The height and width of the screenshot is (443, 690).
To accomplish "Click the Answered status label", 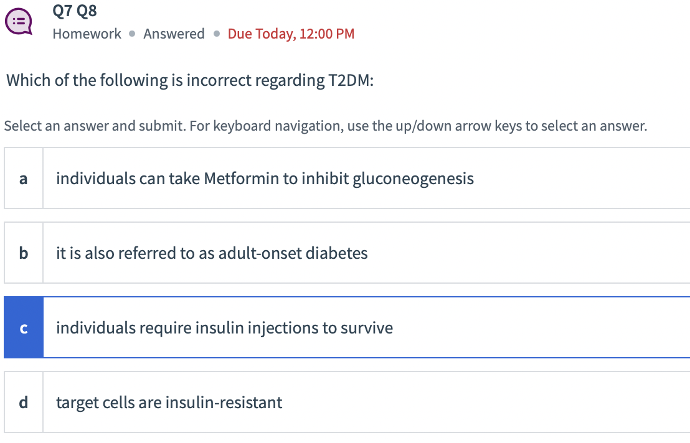I will [x=174, y=34].
